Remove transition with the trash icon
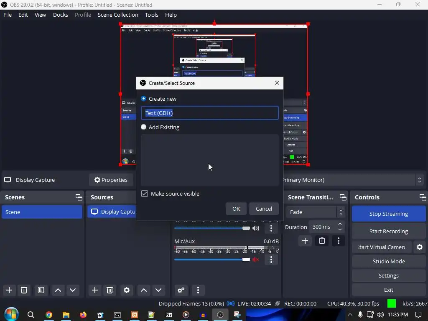Viewport: 428px width, 321px height. (322, 241)
